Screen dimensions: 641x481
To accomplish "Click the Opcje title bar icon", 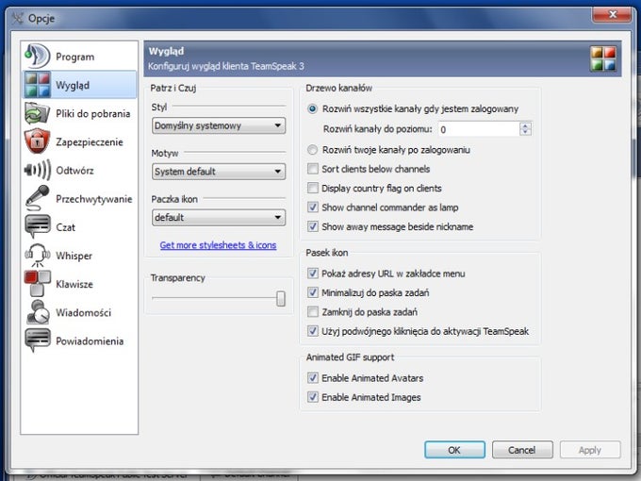I will point(17,18).
